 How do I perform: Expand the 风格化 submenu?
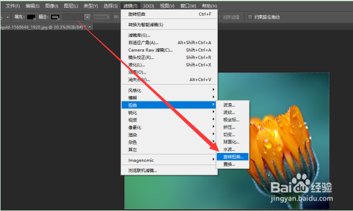click(x=170, y=90)
